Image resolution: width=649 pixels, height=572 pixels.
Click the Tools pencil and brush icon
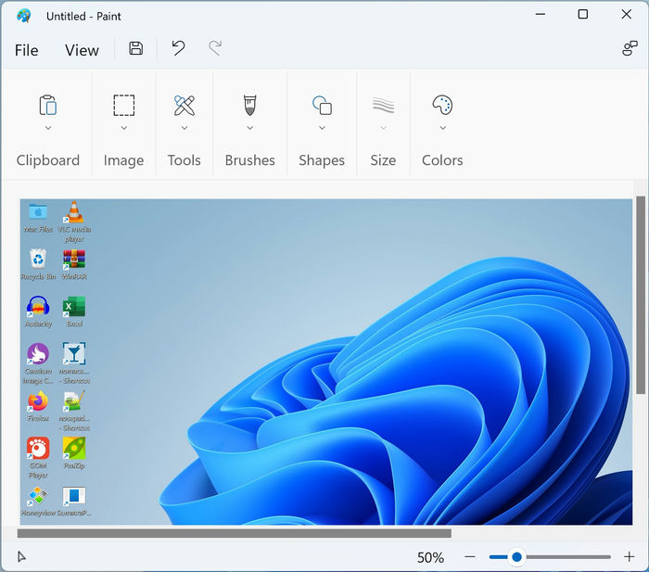(185, 105)
